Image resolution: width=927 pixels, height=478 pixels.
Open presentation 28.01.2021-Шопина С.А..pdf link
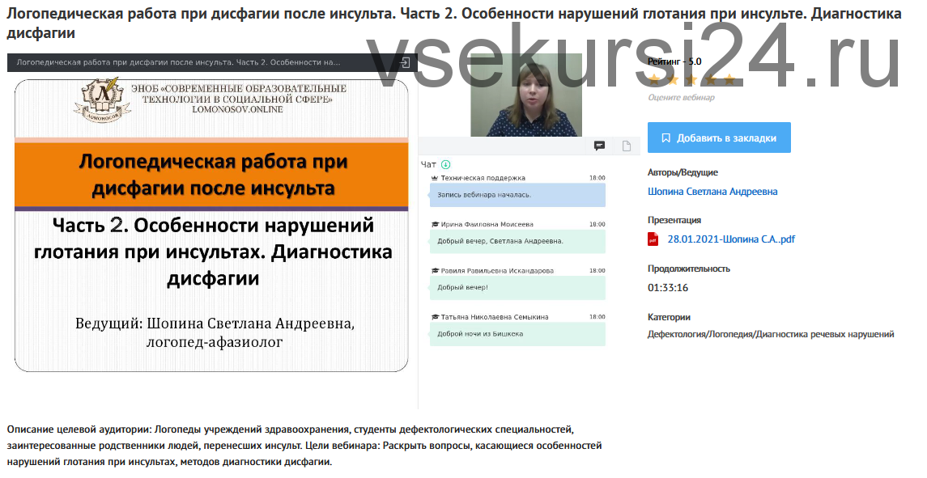pyautogui.click(x=731, y=239)
